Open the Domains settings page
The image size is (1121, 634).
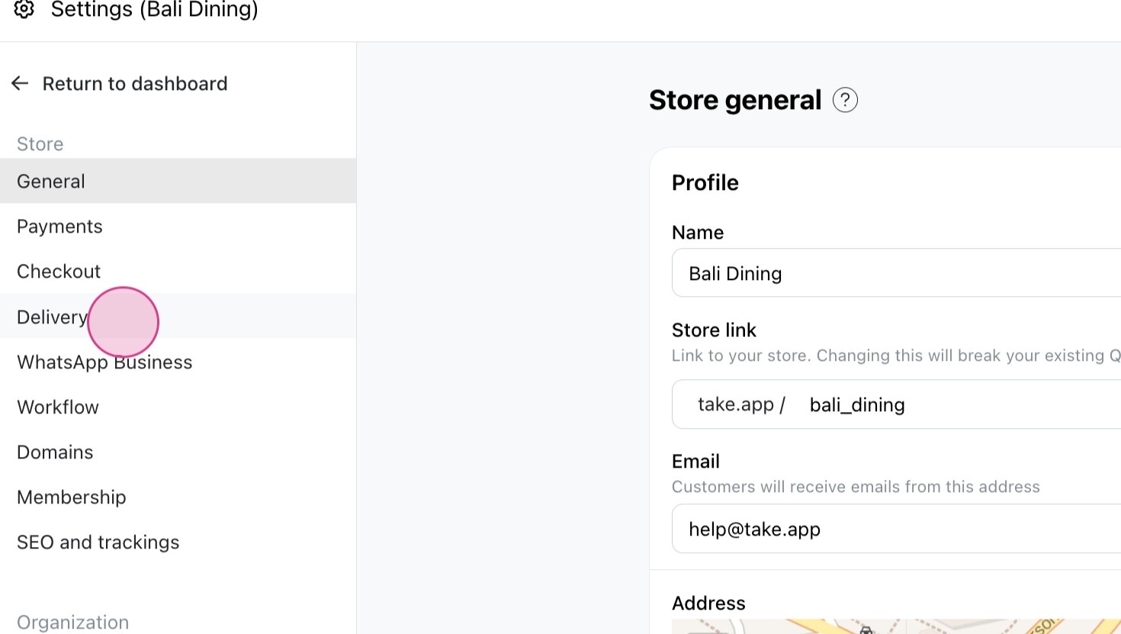point(178,451)
